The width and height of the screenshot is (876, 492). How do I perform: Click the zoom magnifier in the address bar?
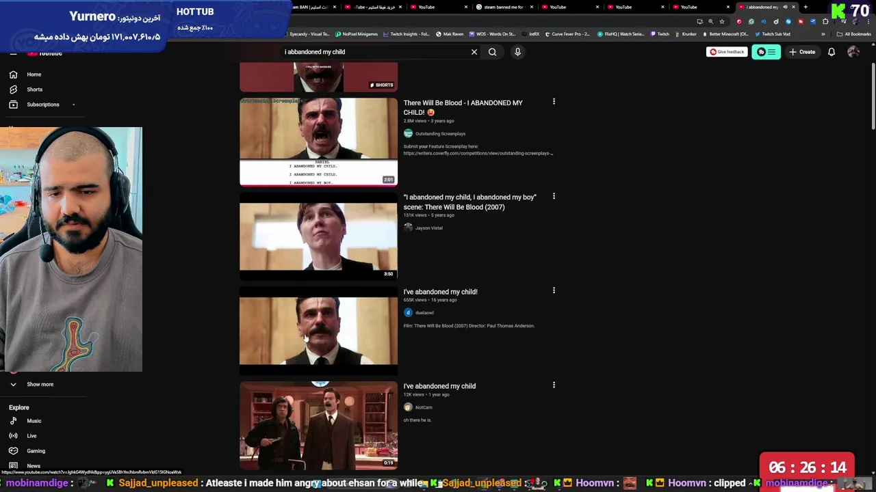(710, 21)
